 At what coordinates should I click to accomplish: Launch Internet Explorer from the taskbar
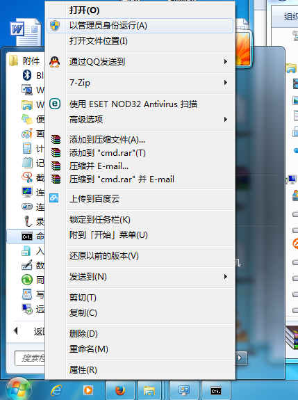(56, 390)
